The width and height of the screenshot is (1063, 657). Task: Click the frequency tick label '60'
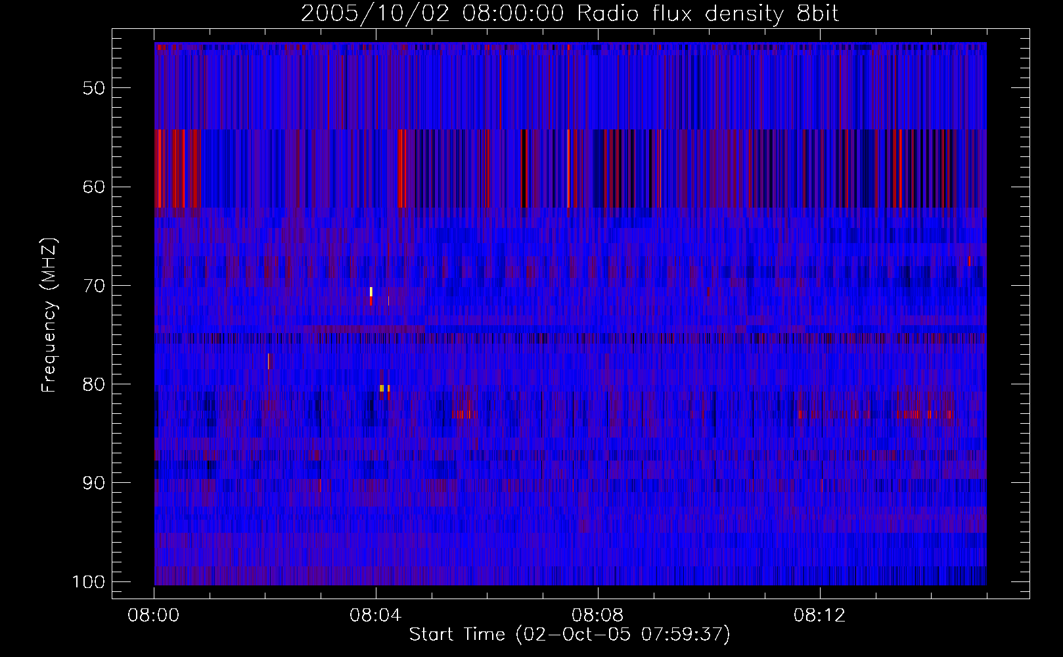(x=94, y=187)
